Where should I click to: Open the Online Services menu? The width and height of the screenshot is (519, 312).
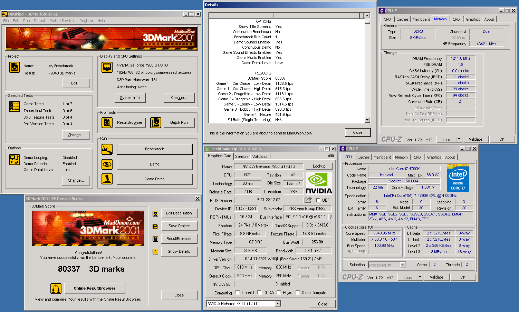[x=63, y=21]
